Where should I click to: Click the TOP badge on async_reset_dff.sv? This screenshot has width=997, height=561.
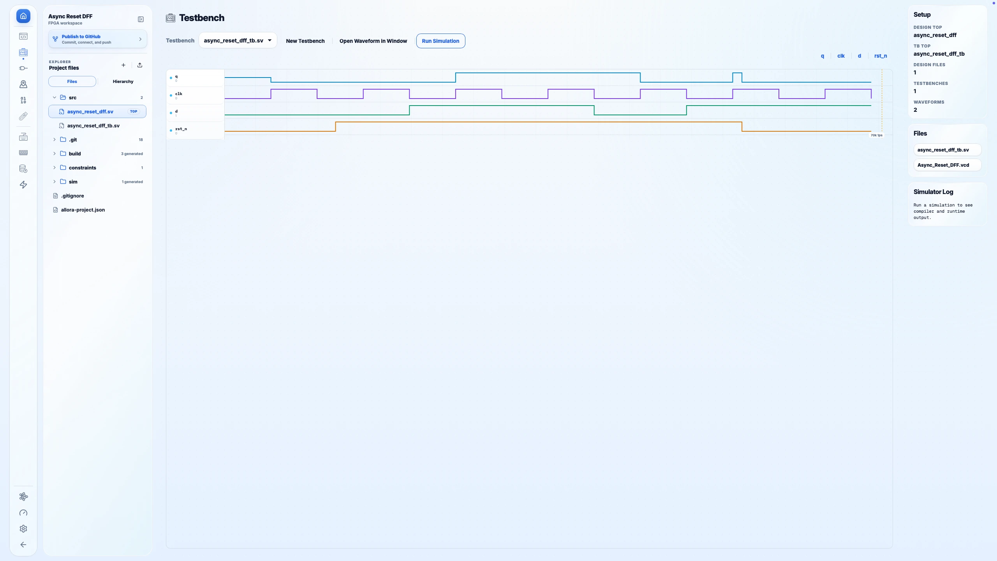point(134,111)
